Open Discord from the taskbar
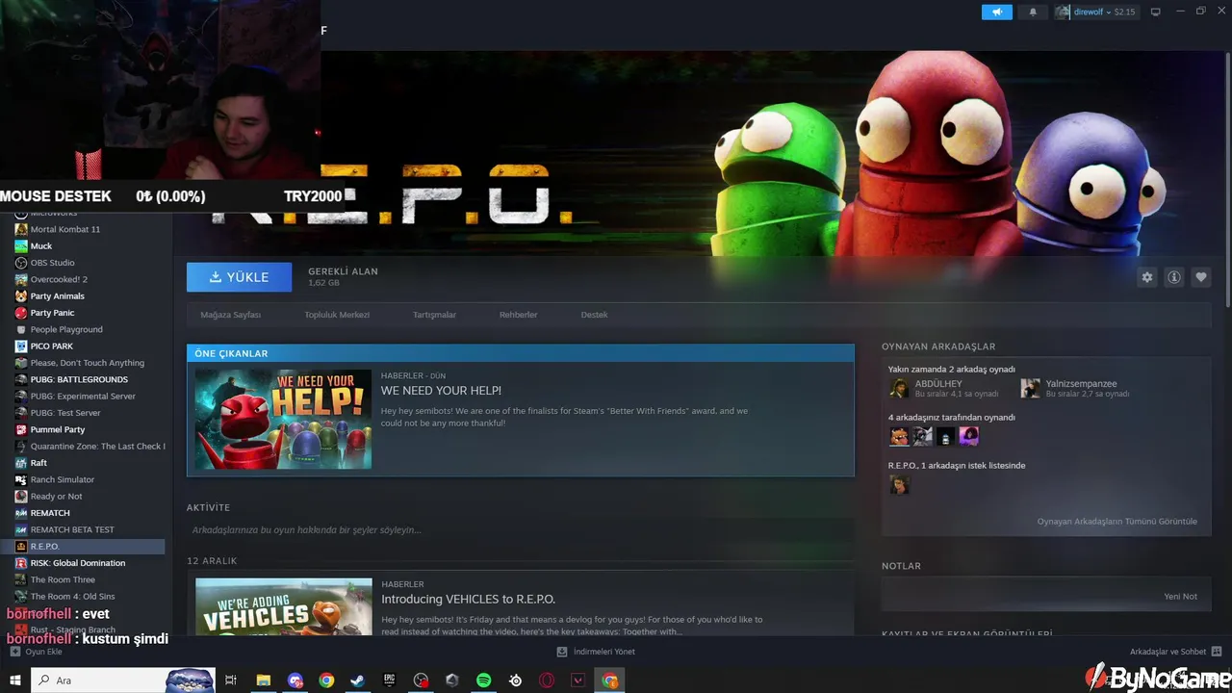Image resolution: width=1232 pixels, height=693 pixels. [x=295, y=680]
